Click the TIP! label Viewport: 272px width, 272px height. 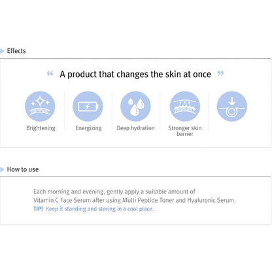point(38,209)
